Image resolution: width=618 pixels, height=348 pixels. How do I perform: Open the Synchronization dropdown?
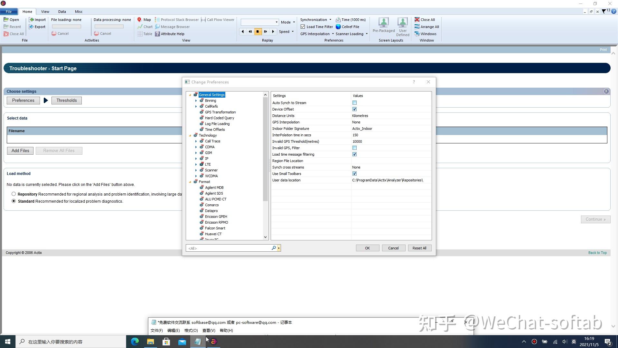point(315,20)
